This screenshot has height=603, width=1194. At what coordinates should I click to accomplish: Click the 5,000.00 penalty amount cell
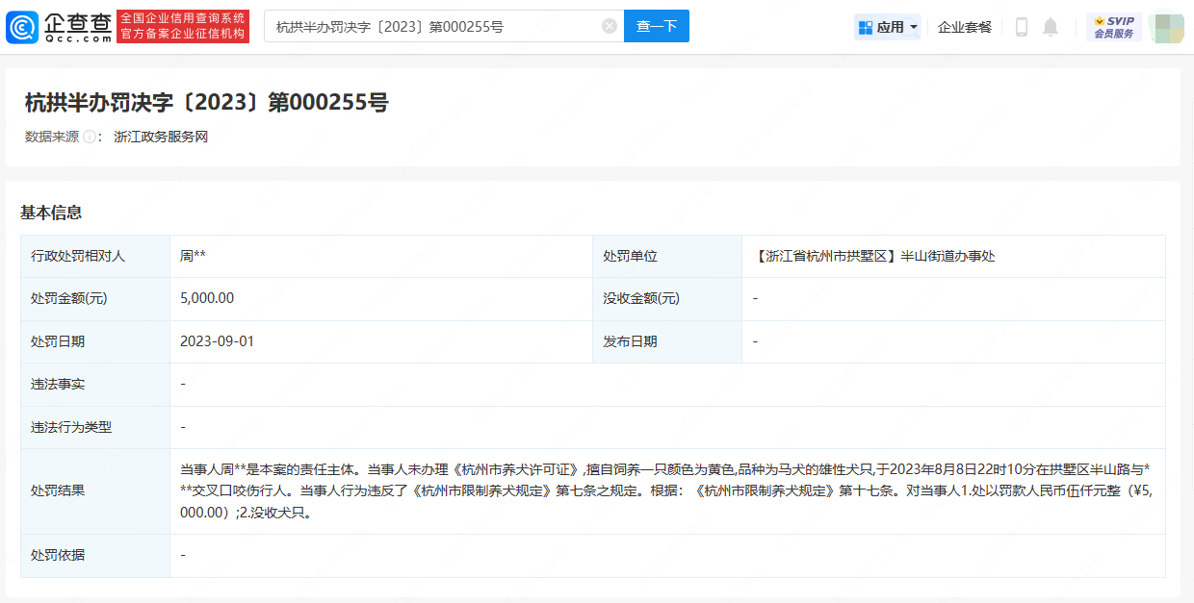coord(207,298)
